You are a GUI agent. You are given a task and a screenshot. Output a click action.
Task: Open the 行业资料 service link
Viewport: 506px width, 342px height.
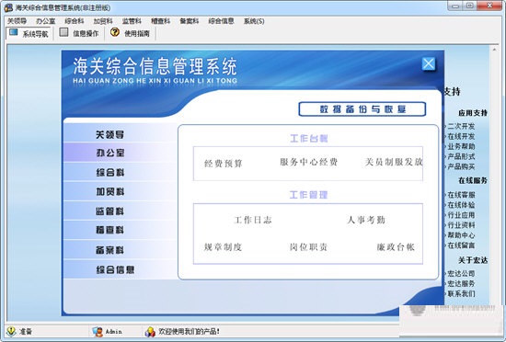tap(461, 225)
